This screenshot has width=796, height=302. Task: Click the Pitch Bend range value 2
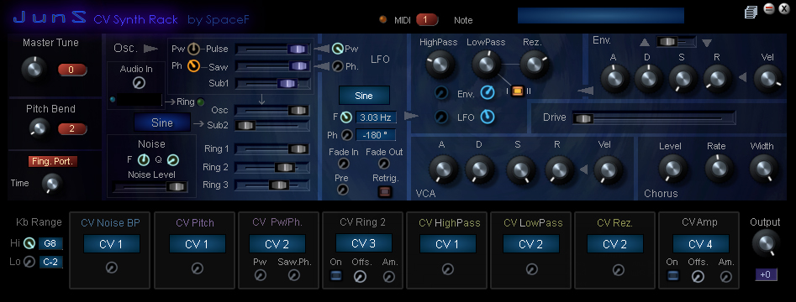coord(71,128)
